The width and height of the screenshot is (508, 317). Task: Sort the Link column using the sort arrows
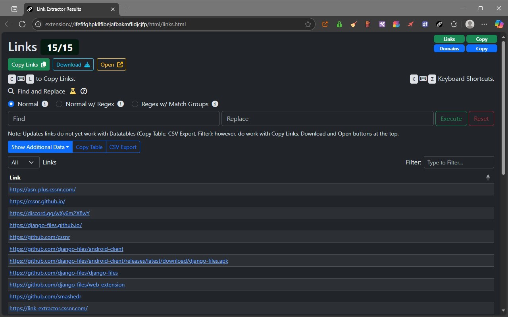click(488, 178)
